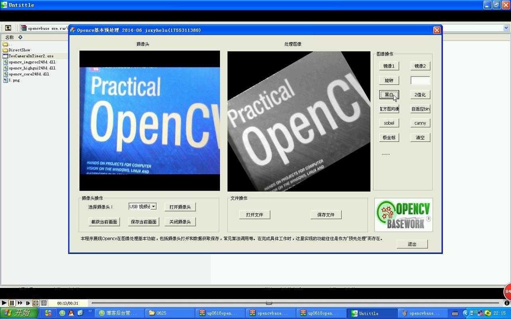
Task: Pause the video playback
Action: 12,303
